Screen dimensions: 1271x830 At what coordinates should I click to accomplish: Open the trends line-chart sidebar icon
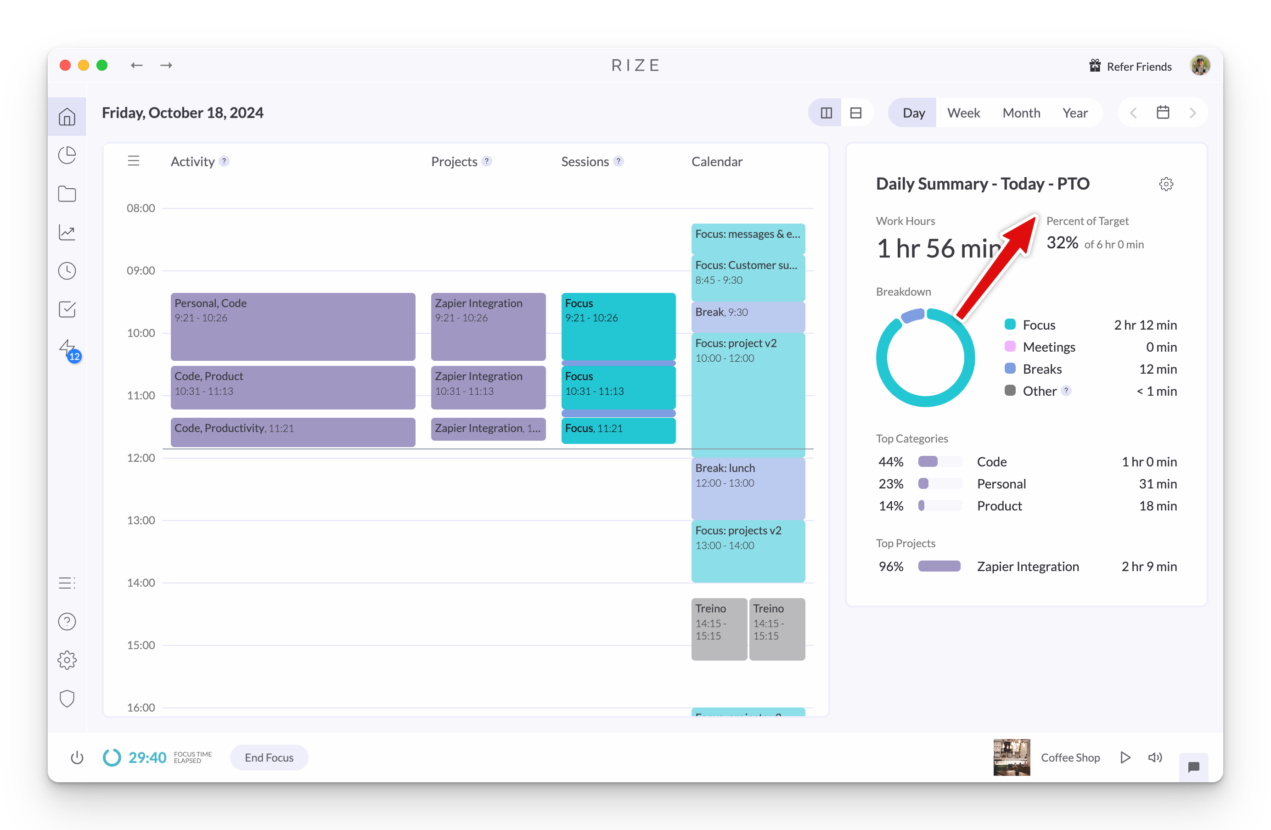tap(67, 232)
